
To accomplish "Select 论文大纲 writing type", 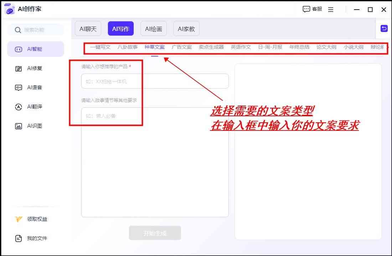I will 326,47.
